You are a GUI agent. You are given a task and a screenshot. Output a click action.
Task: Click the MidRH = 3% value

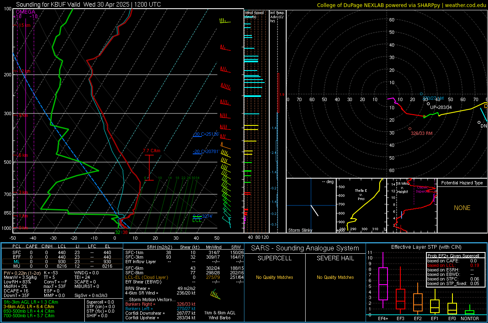point(16,286)
